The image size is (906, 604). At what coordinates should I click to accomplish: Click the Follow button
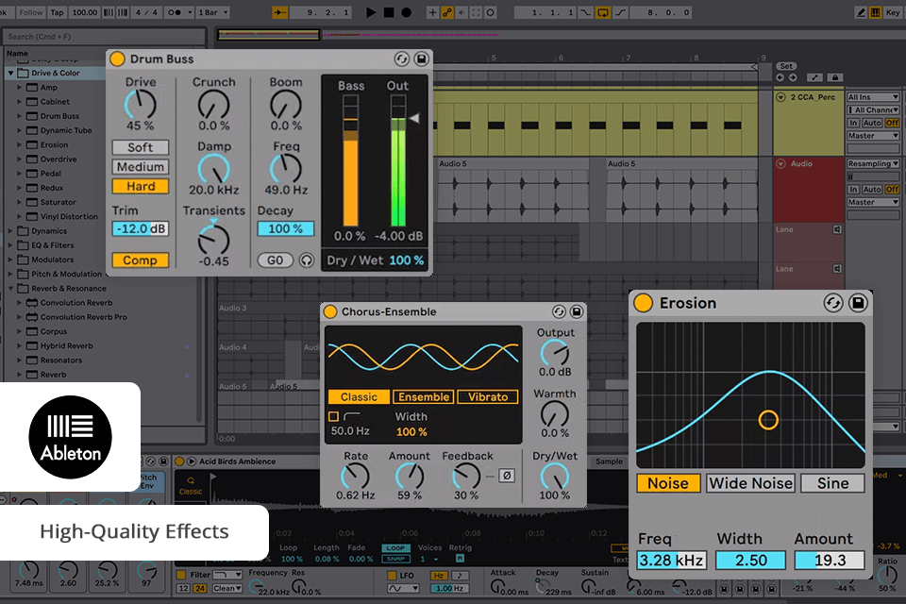click(x=30, y=12)
